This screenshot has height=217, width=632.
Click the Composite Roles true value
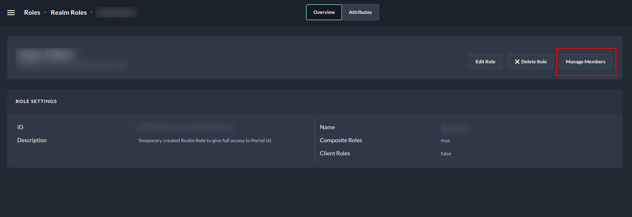coord(445,141)
